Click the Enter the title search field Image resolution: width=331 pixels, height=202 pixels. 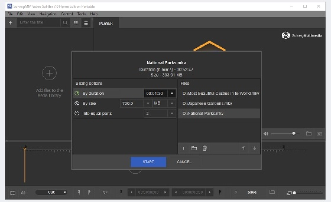pyautogui.click(x=39, y=22)
